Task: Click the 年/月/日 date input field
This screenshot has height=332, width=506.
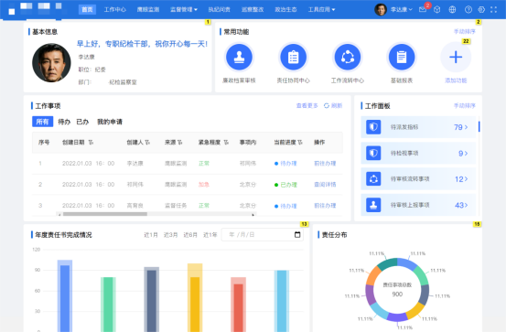Action: 262,234
